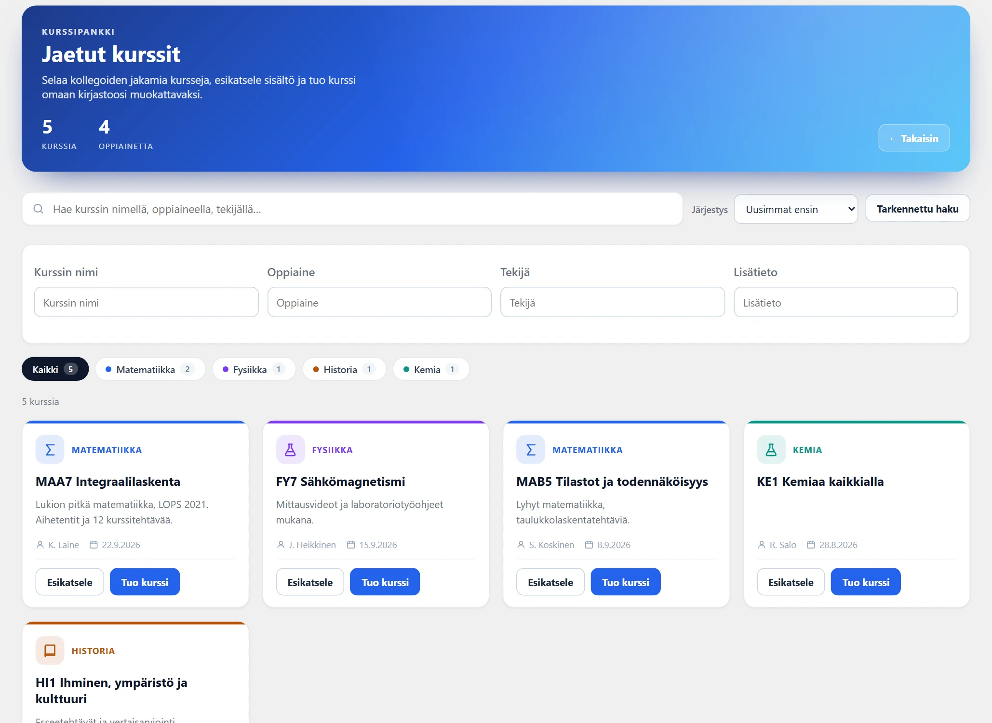Filter courses by Fysiikka
This screenshot has width=992, height=723.
click(254, 369)
